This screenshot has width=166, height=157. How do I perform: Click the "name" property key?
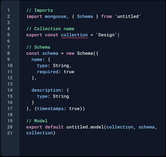(x=37, y=59)
